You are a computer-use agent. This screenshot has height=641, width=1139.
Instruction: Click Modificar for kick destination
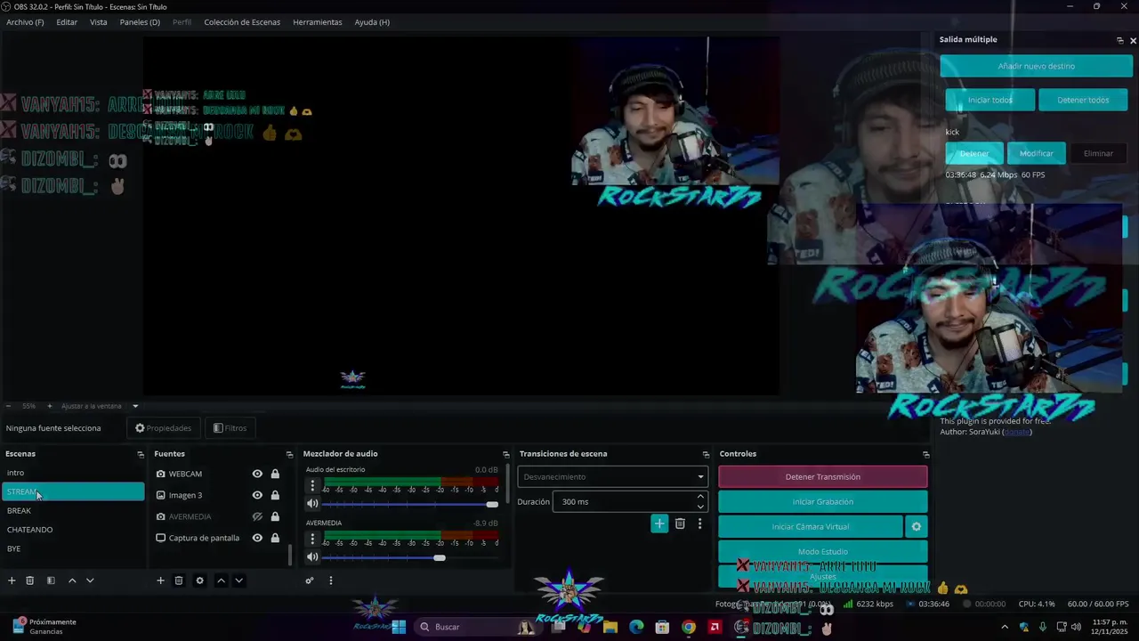(1036, 153)
